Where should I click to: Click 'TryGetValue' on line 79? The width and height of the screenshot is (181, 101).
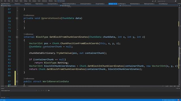coord(64,53)
